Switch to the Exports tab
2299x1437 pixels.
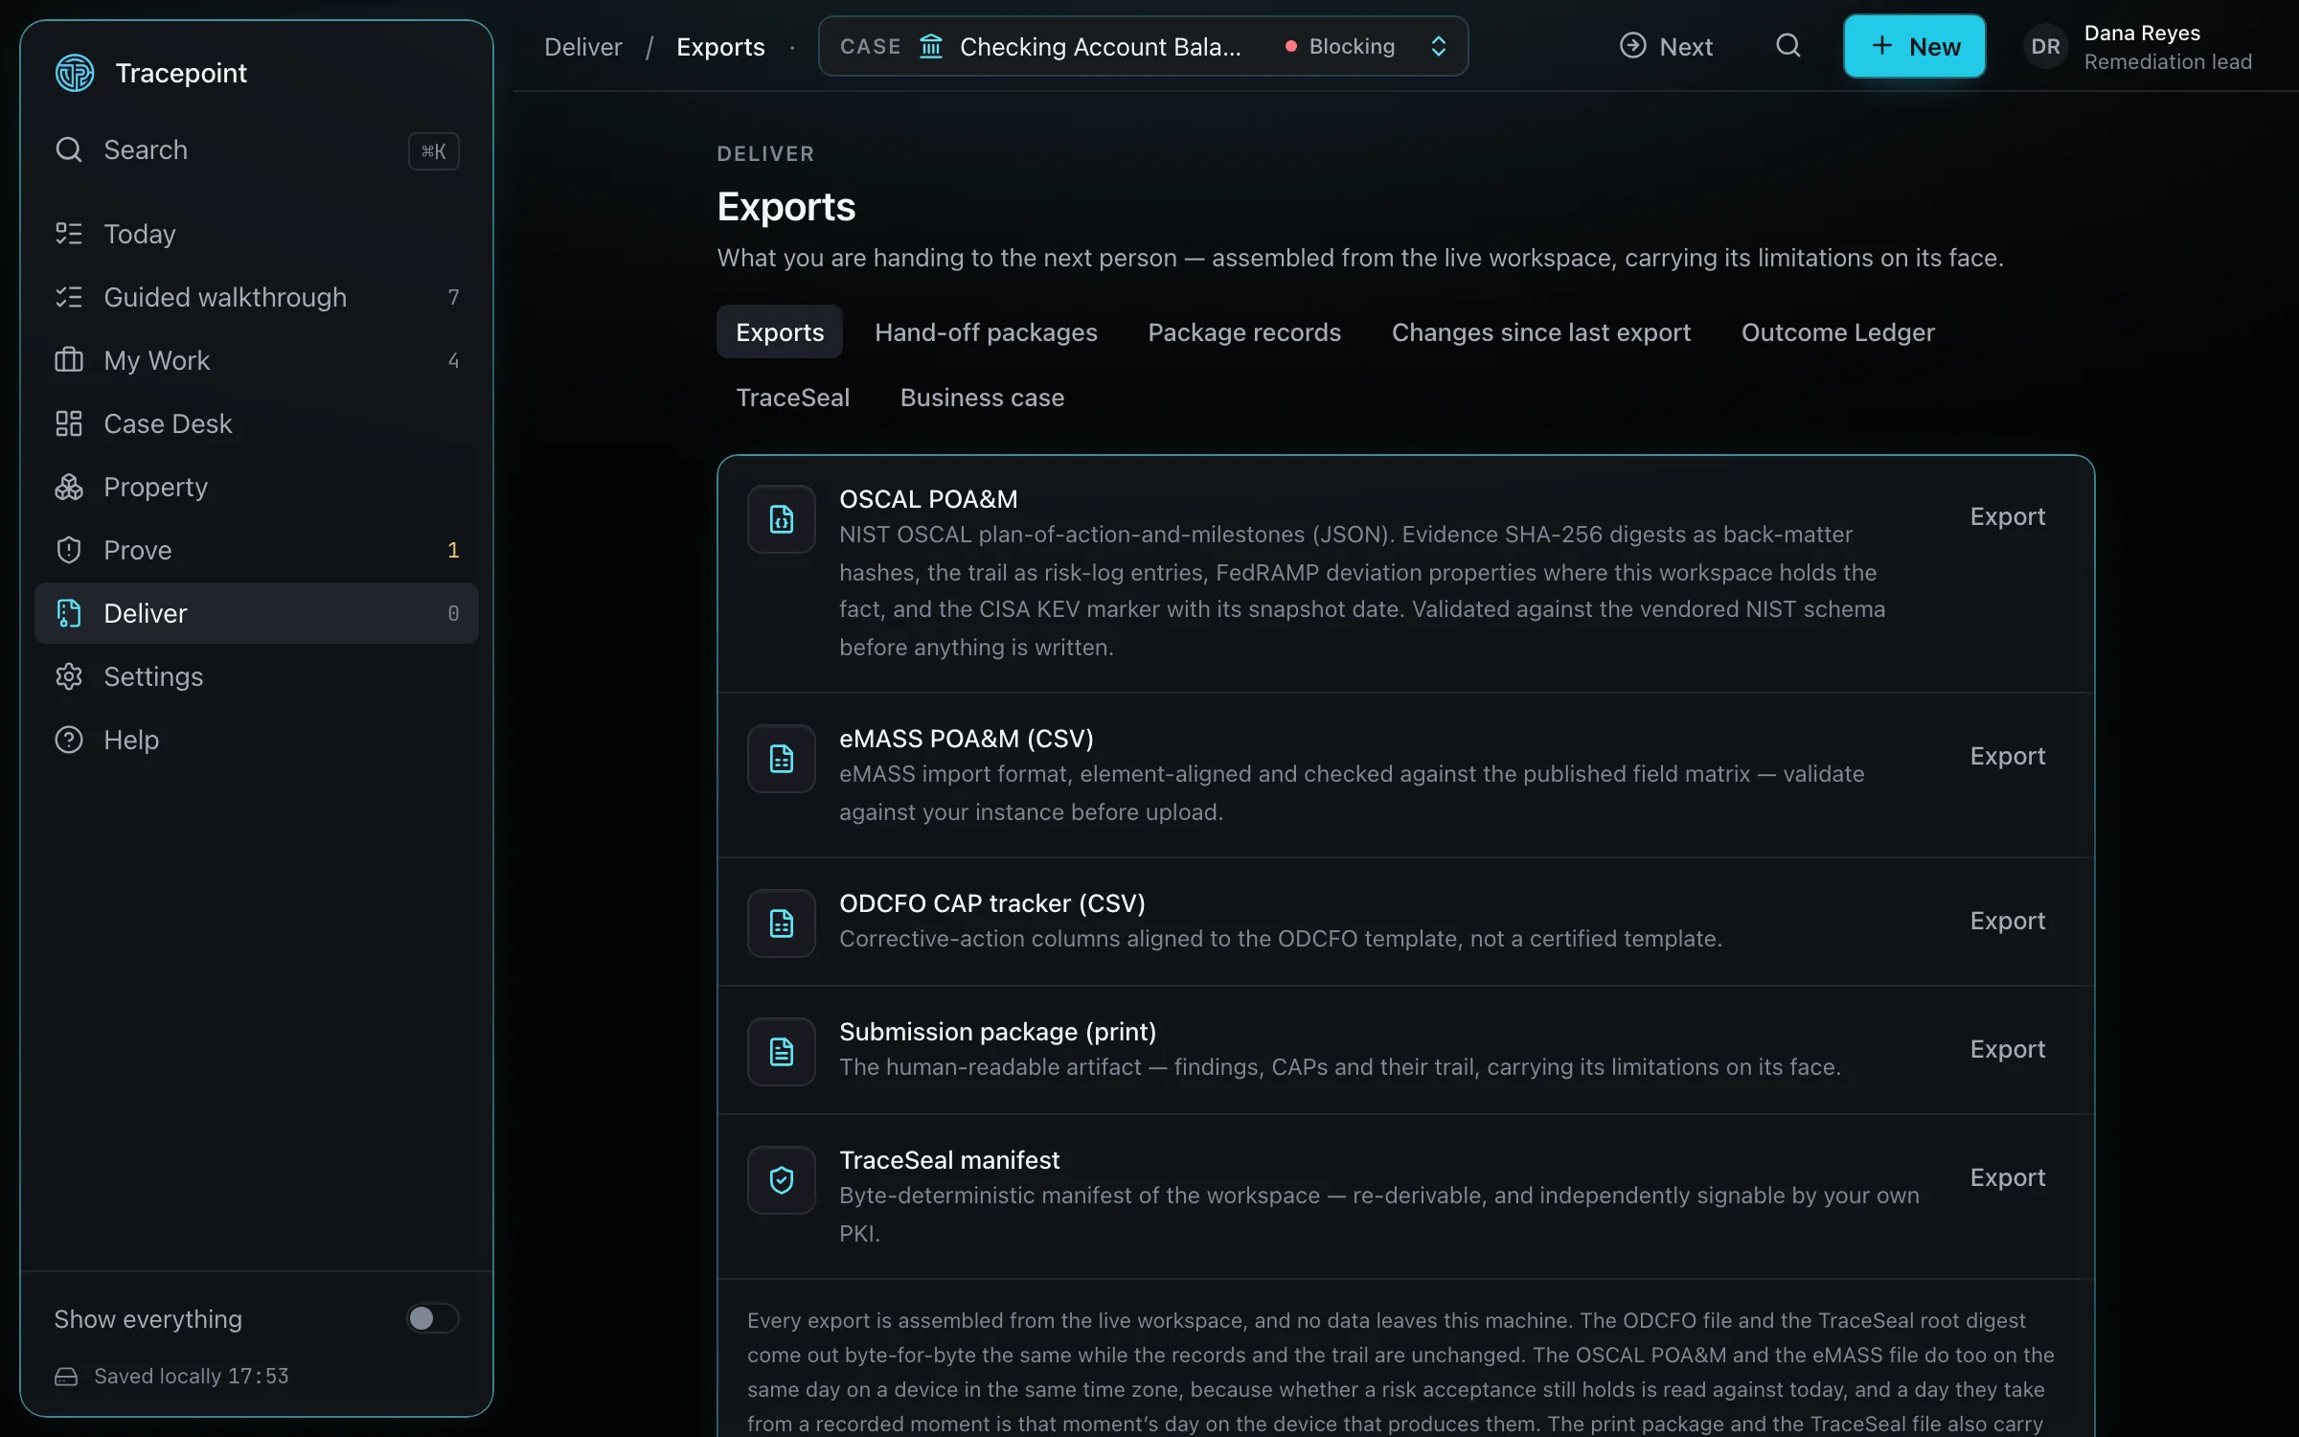780,332
